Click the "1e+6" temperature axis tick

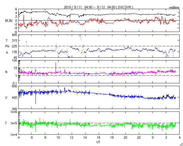click(14, 112)
